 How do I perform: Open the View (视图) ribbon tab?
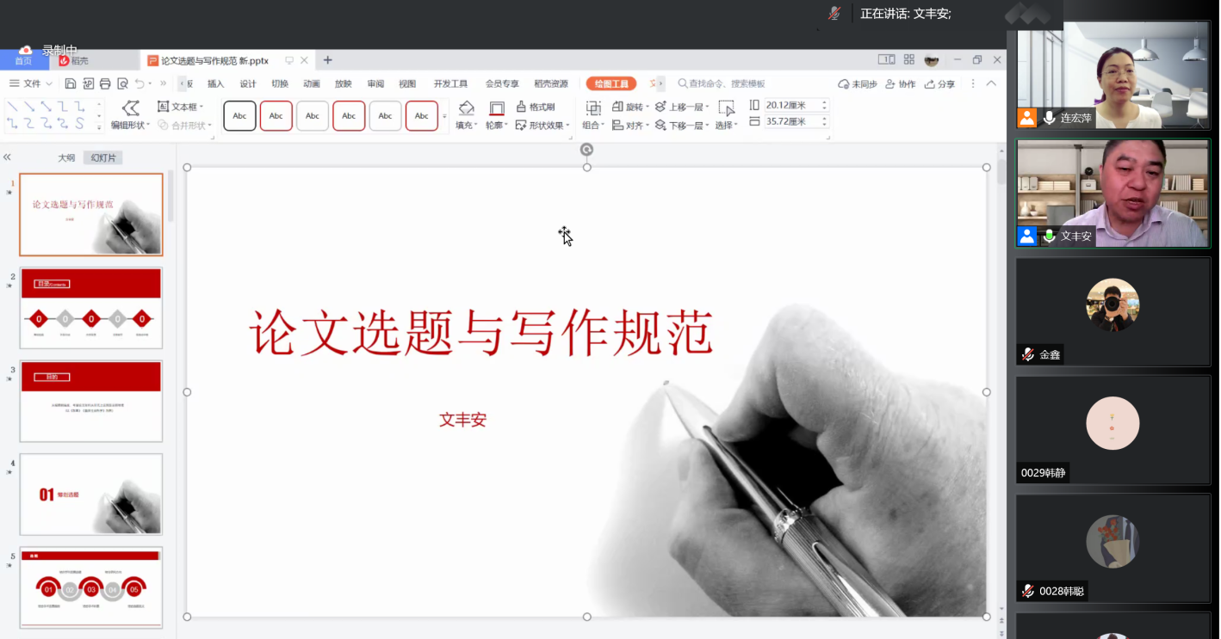coord(407,84)
